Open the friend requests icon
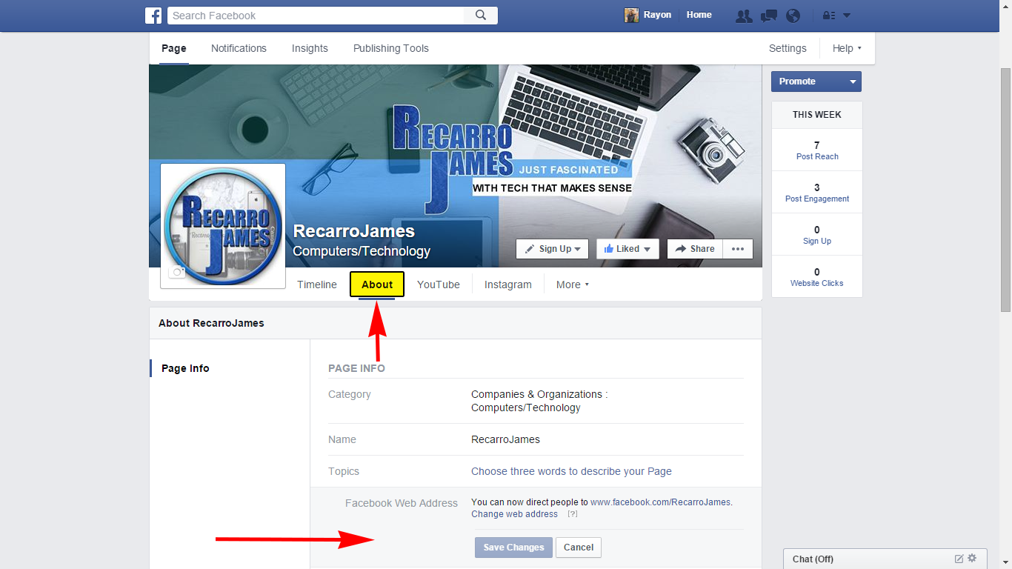1012x569 pixels. pyautogui.click(x=744, y=16)
